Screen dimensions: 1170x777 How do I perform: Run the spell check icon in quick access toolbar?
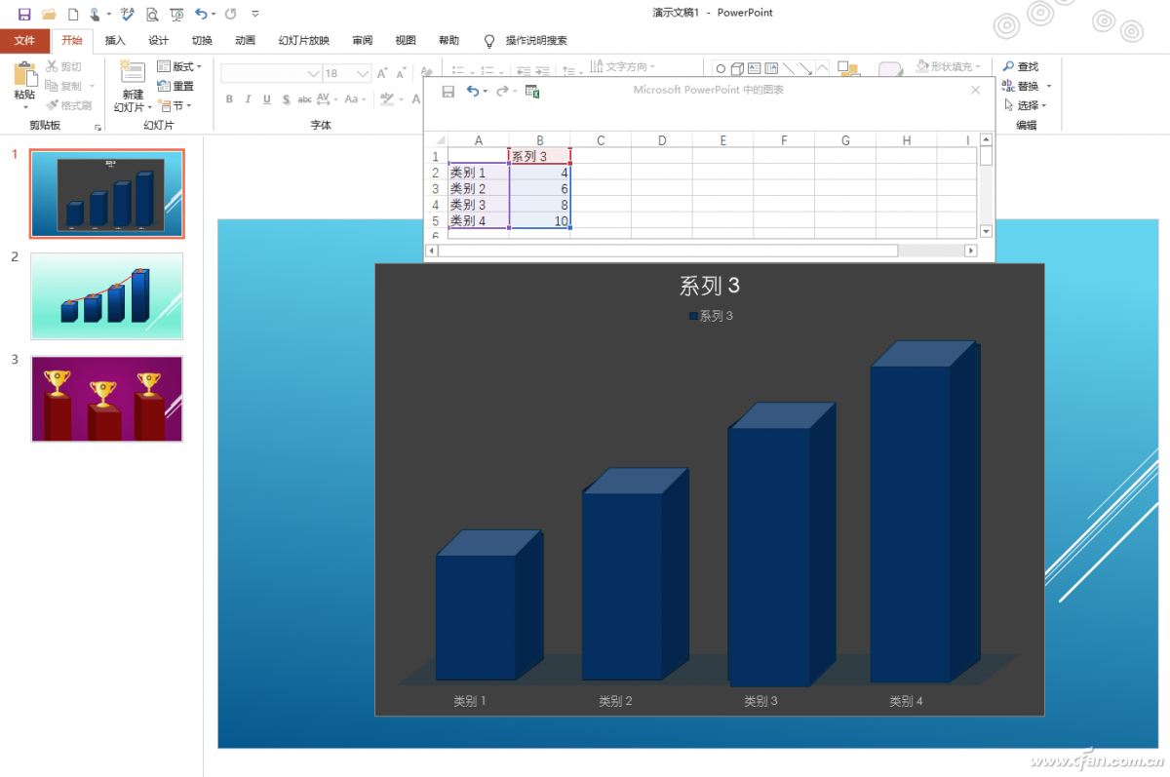pyautogui.click(x=127, y=14)
